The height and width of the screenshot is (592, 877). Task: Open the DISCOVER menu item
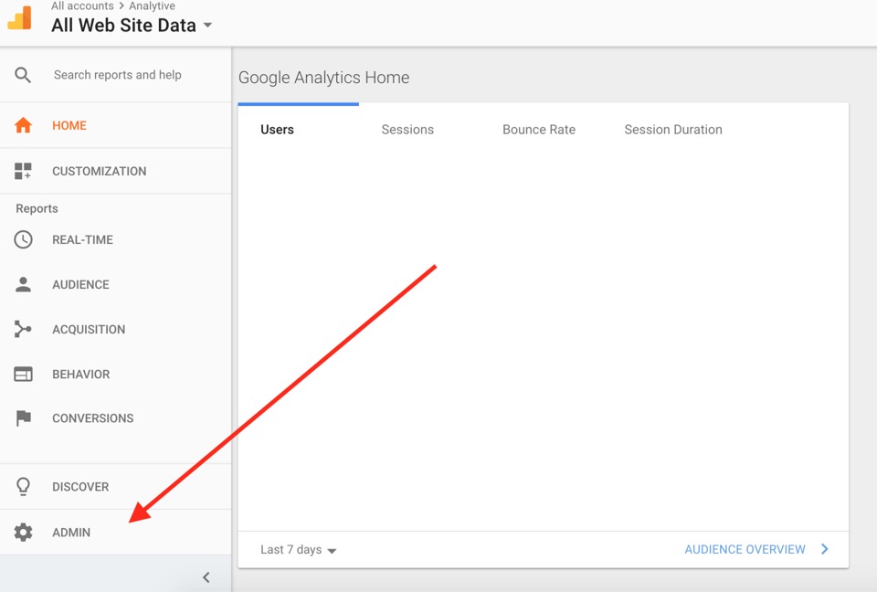pyautogui.click(x=115, y=486)
